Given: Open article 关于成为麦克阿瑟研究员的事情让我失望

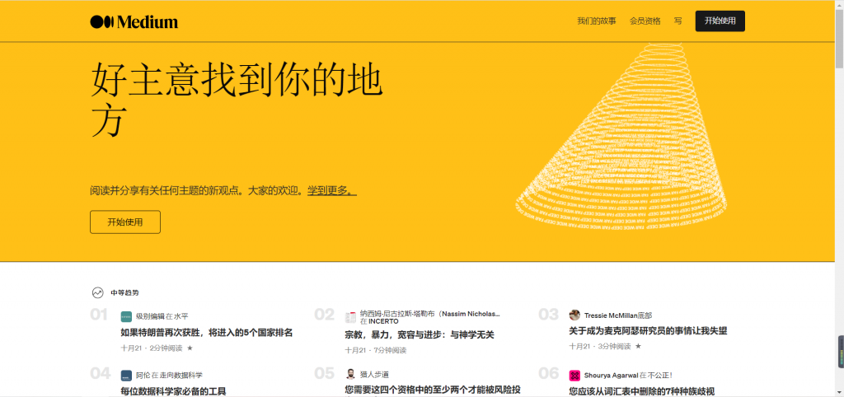Looking at the screenshot, I should (648, 331).
